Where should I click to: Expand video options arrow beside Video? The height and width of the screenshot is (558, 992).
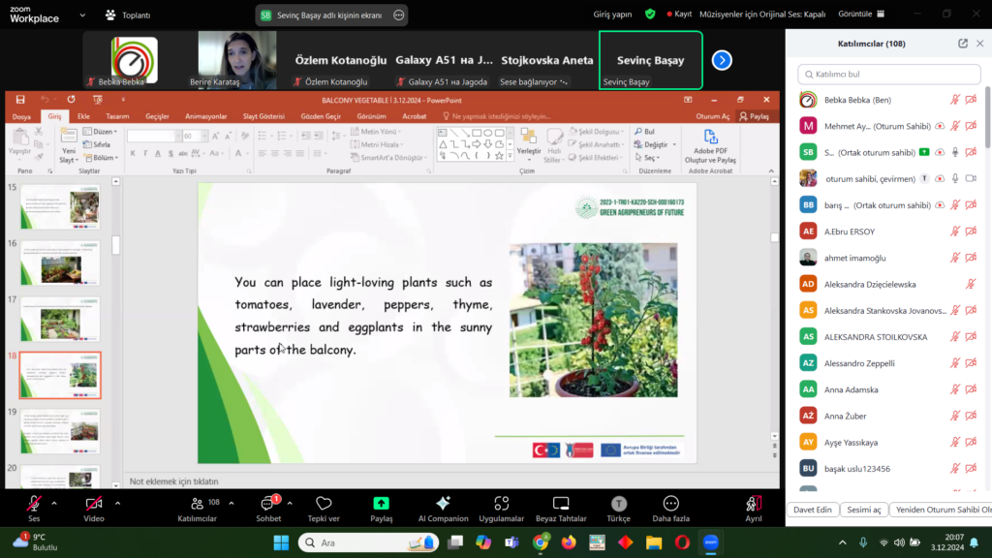pyautogui.click(x=117, y=503)
